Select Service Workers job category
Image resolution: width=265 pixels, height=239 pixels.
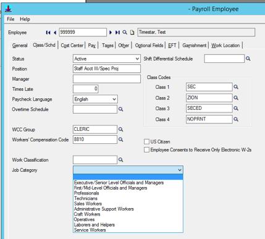pyautogui.click(x=128, y=230)
